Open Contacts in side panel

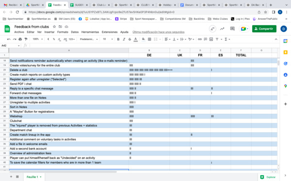(x=286, y=75)
